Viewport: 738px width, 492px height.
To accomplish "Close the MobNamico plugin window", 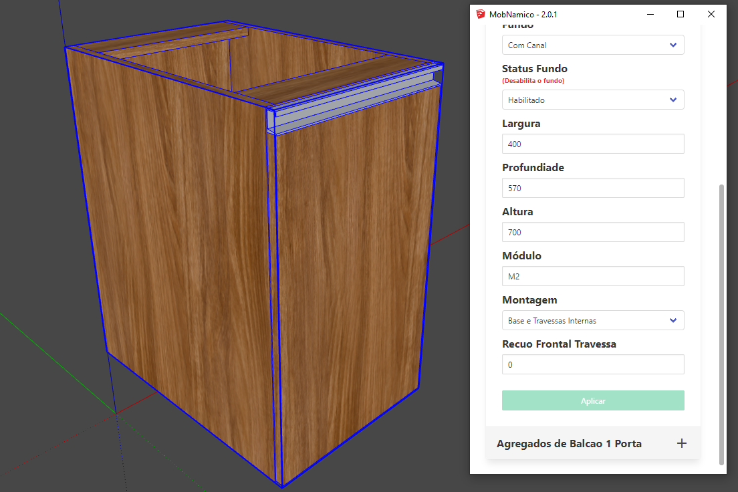I will (711, 14).
